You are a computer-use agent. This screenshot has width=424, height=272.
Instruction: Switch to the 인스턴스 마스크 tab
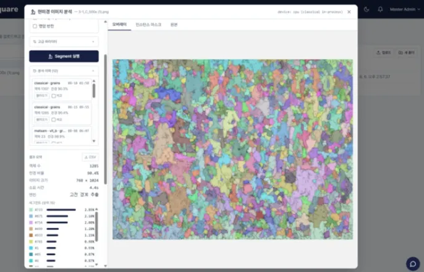(148, 25)
